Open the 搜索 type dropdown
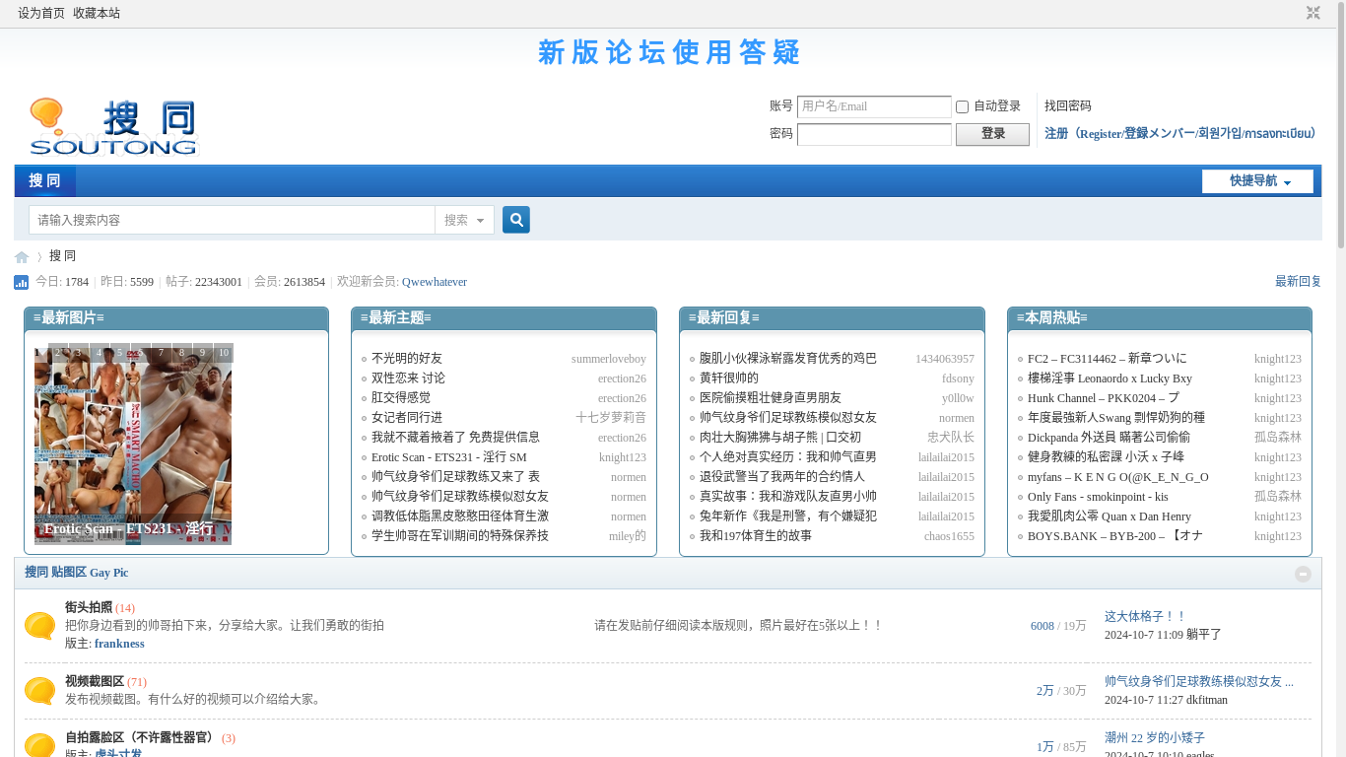Image resolution: width=1346 pixels, height=757 pixels. [x=464, y=220]
